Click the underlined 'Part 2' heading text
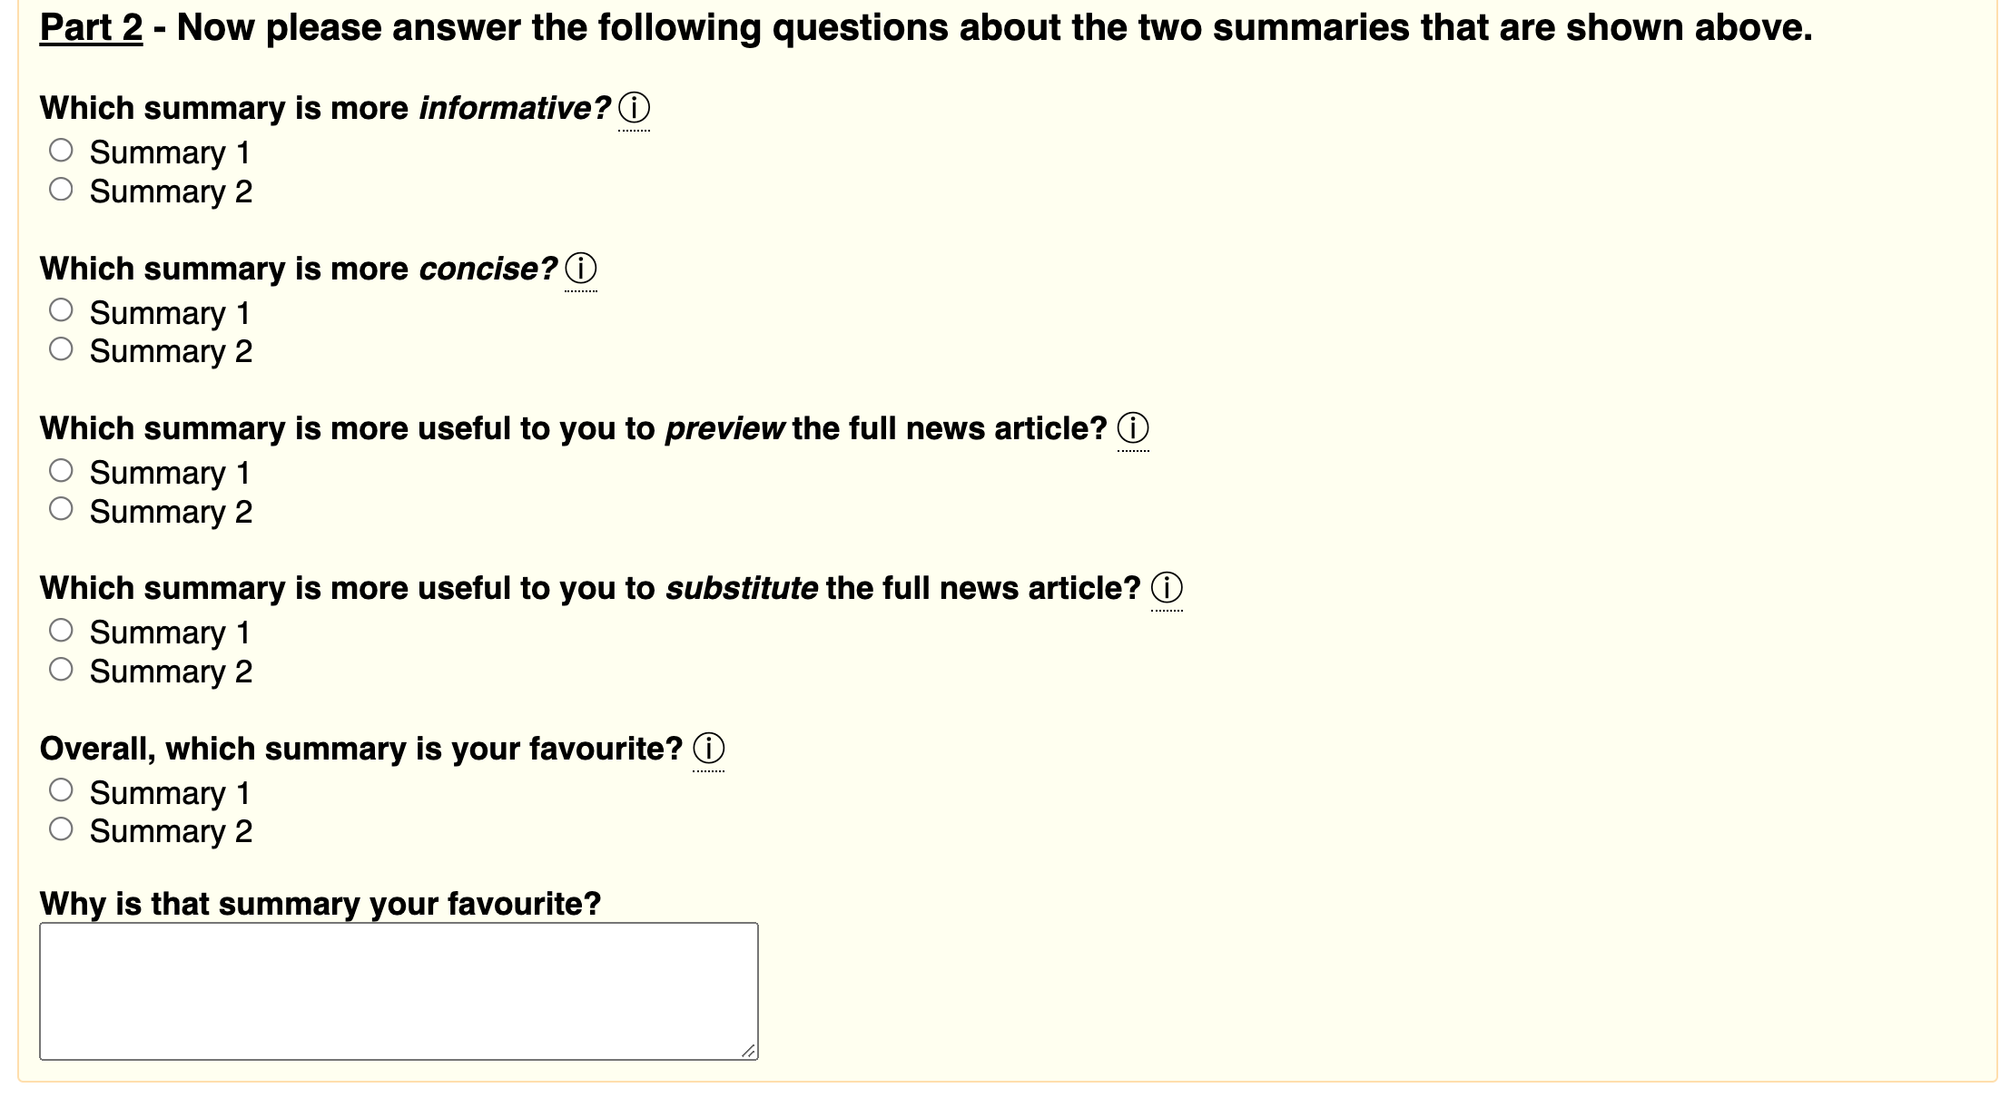This screenshot has height=1098, width=2010. point(92,27)
